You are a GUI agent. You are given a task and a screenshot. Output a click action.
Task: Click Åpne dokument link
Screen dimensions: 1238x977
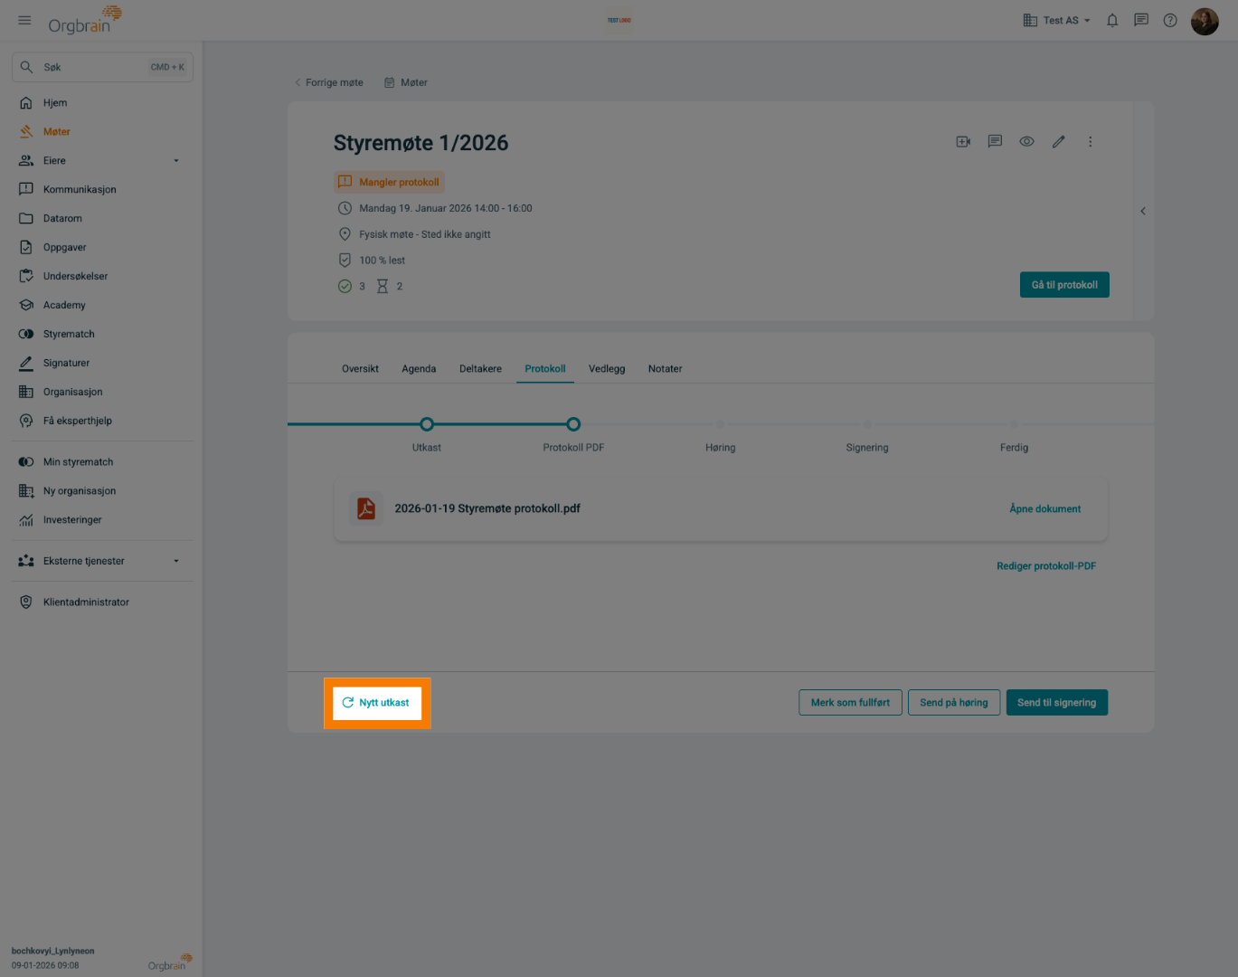(x=1045, y=509)
